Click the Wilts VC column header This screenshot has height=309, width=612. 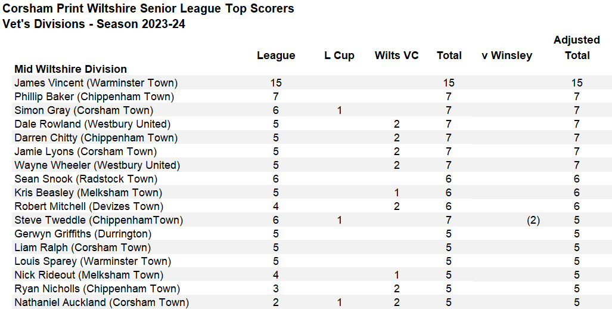pos(396,55)
